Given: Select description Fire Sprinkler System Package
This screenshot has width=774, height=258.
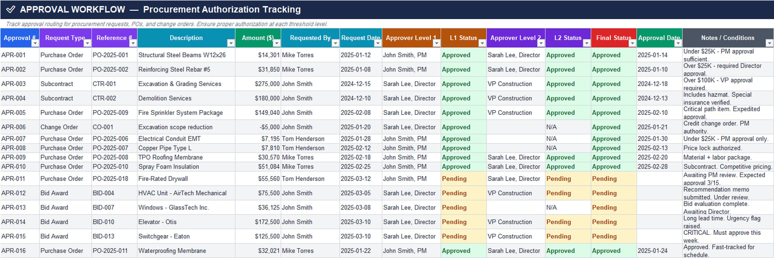Looking at the screenshot, I should click(186, 113).
